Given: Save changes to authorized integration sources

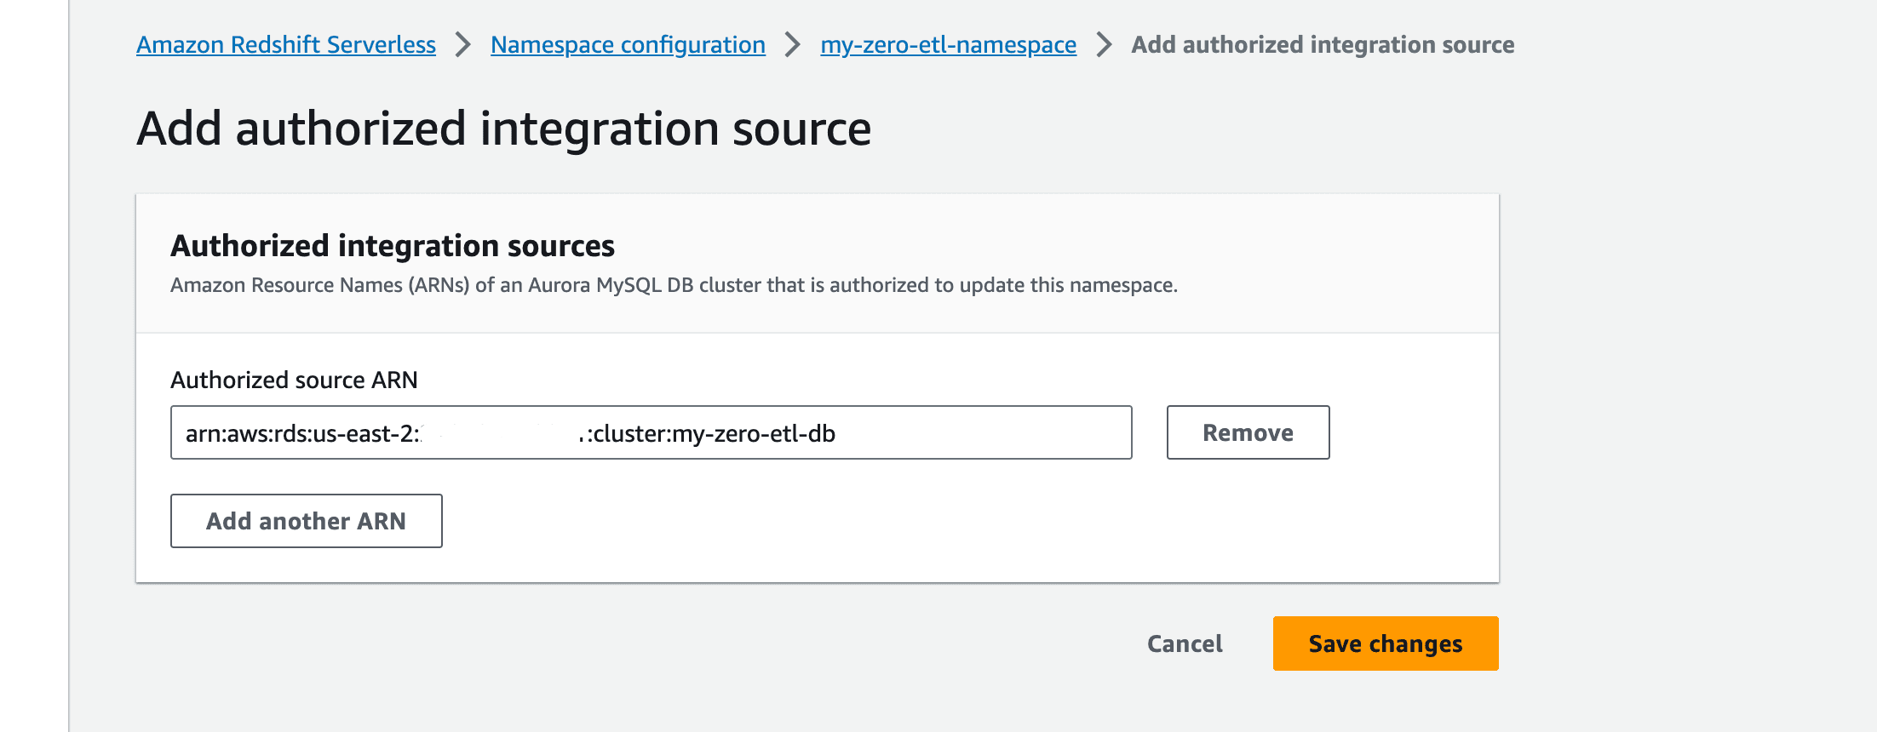Looking at the screenshot, I should (x=1386, y=643).
